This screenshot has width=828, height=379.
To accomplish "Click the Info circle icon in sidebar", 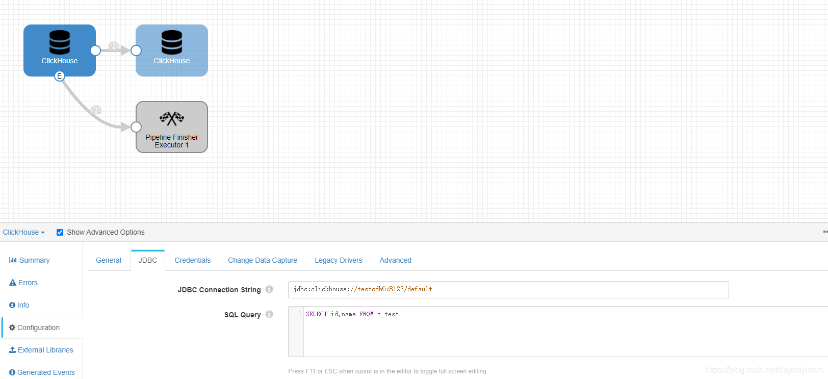I will coord(12,305).
